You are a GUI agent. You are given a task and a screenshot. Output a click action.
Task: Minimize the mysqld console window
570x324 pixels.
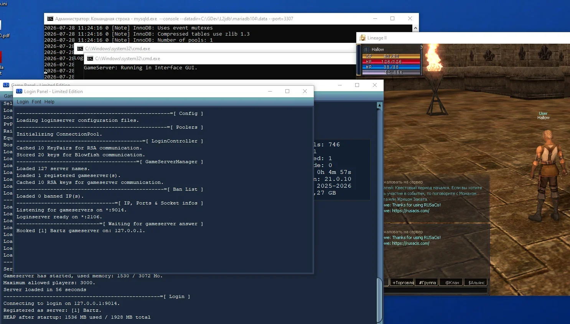pyautogui.click(x=375, y=18)
